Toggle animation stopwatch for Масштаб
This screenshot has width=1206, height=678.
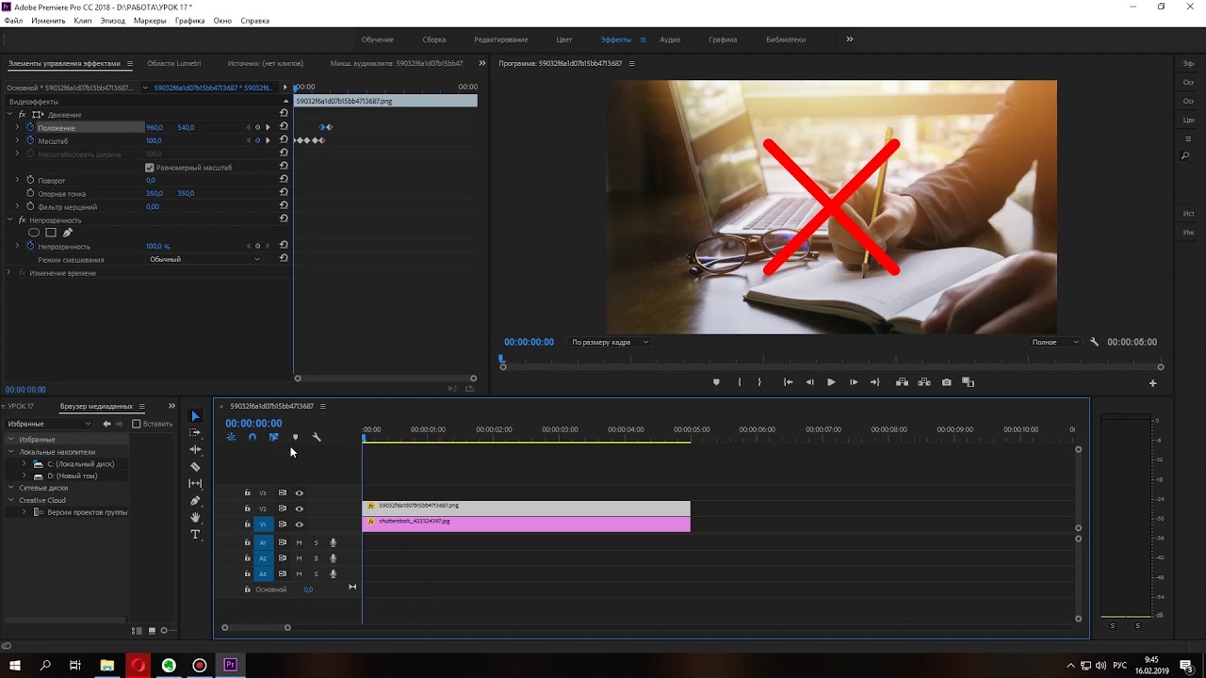[30, 140]
